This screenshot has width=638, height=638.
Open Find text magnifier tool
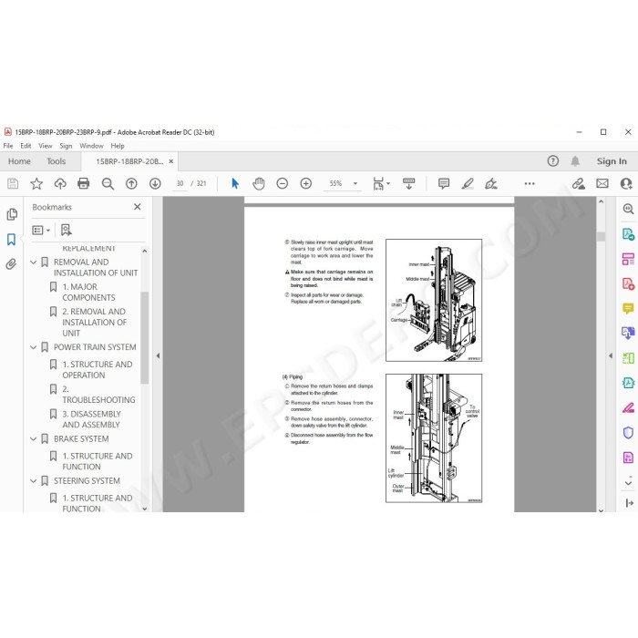[x=108, y=183]
